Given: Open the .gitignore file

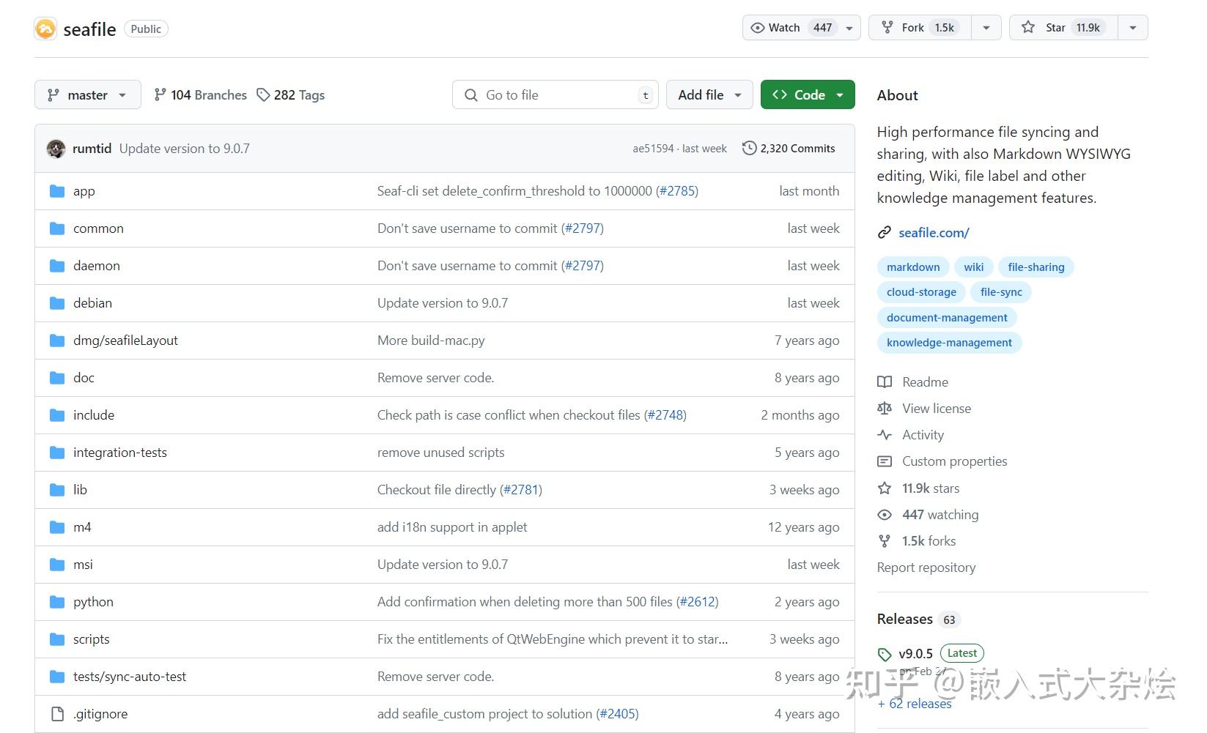Looking at the screenshot, I should click(x=100, y=714).
